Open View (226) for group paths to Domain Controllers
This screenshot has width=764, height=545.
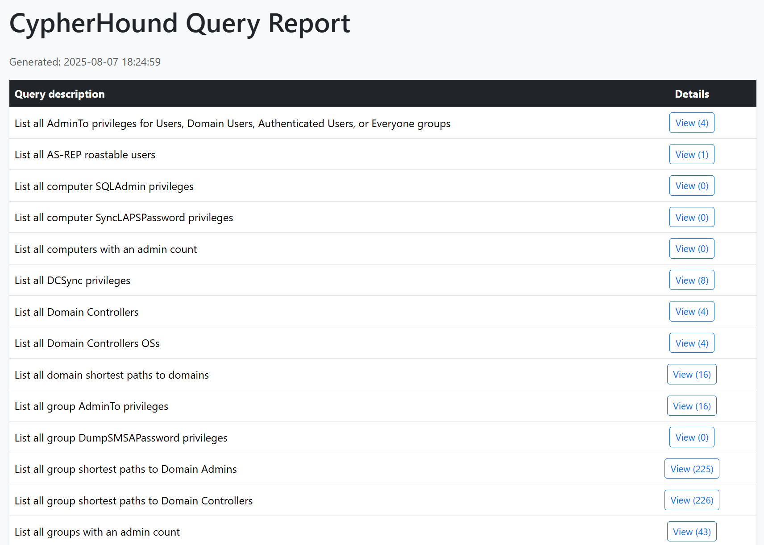tap(692, 500)
